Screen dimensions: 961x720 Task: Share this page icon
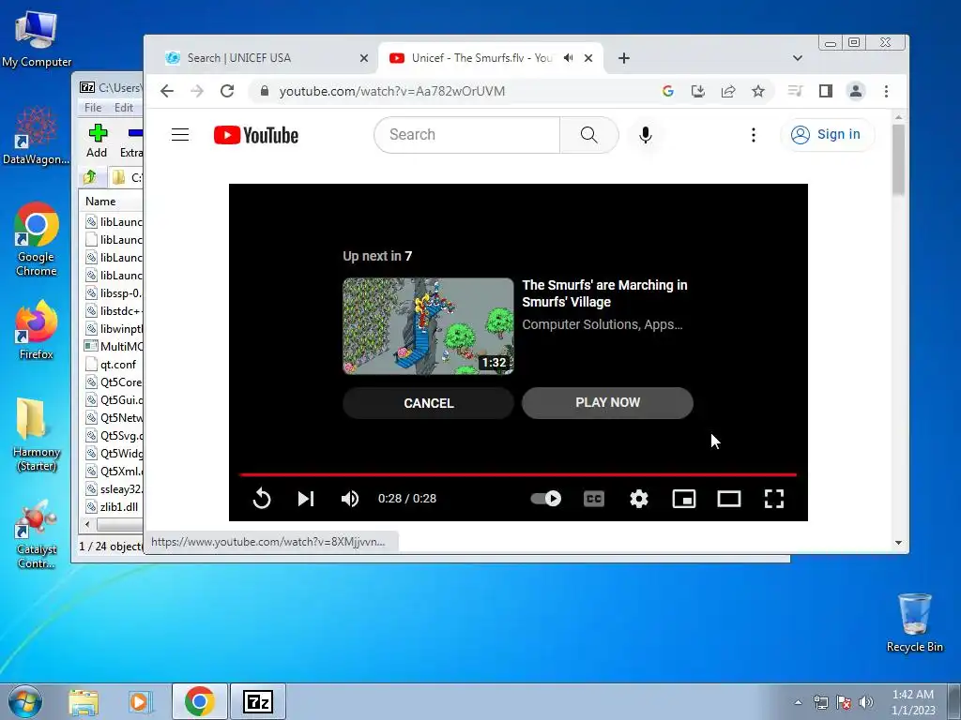pos(728,91)
